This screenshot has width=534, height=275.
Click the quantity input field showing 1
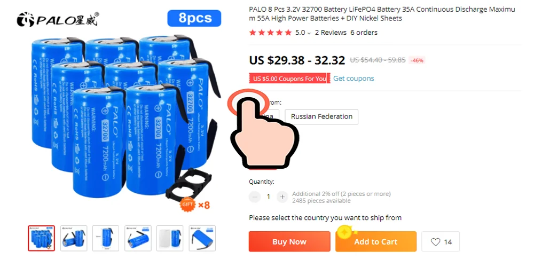pos(269,197)
